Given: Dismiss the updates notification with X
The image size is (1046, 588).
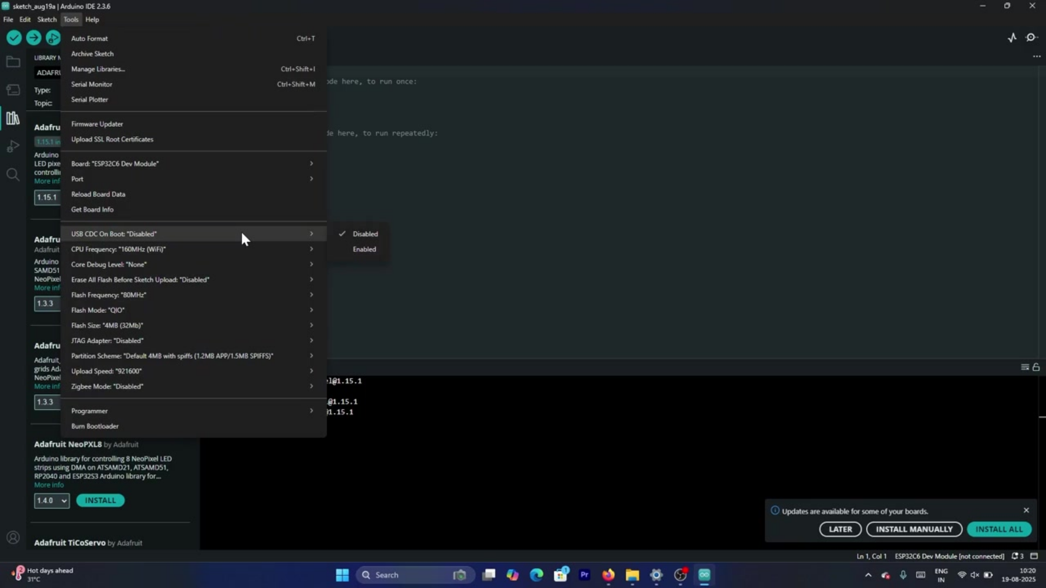Looking at the screenshot, I should 1026,510.
